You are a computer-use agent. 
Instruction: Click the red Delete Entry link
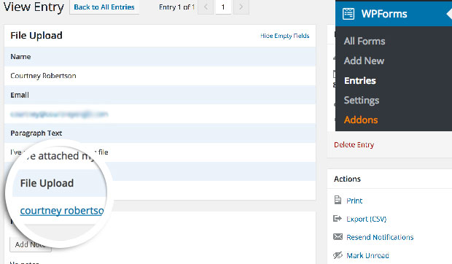point(354,144)
